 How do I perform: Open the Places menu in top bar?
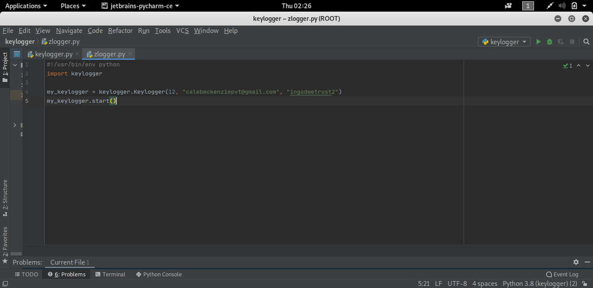point(73,6)
